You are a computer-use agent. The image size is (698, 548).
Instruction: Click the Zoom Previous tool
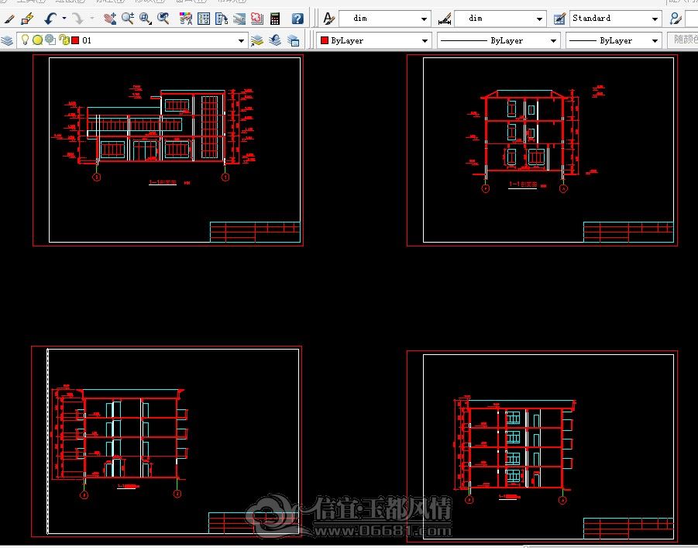coord(163,19)
